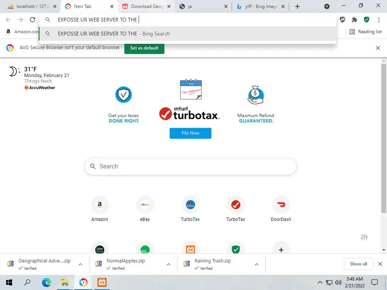Open the adblock shield icon in toolbar

342,20
